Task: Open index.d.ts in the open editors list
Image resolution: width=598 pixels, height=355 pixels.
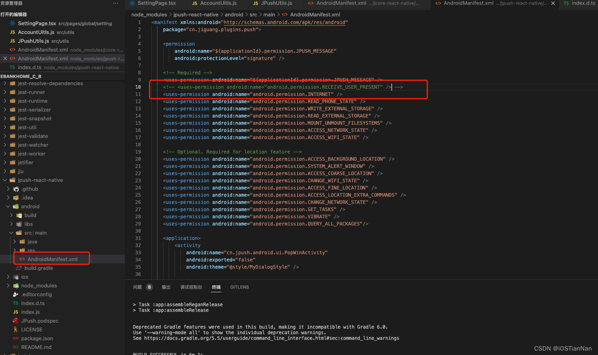Action: pos(62,68)
